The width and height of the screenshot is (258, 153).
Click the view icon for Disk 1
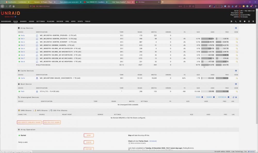(237, 39)
